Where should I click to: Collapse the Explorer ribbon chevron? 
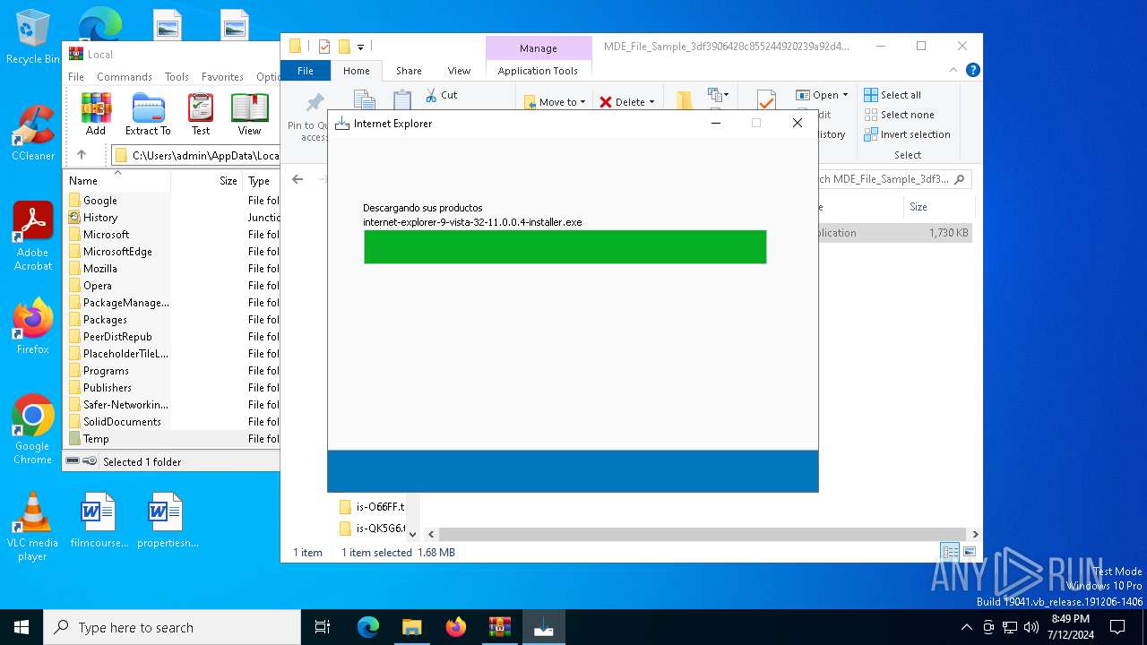[953, 70]
